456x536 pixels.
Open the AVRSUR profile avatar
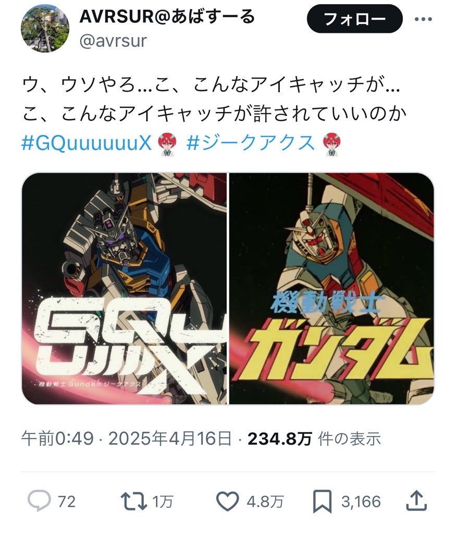pyautogui.click(x=45, y=28)
